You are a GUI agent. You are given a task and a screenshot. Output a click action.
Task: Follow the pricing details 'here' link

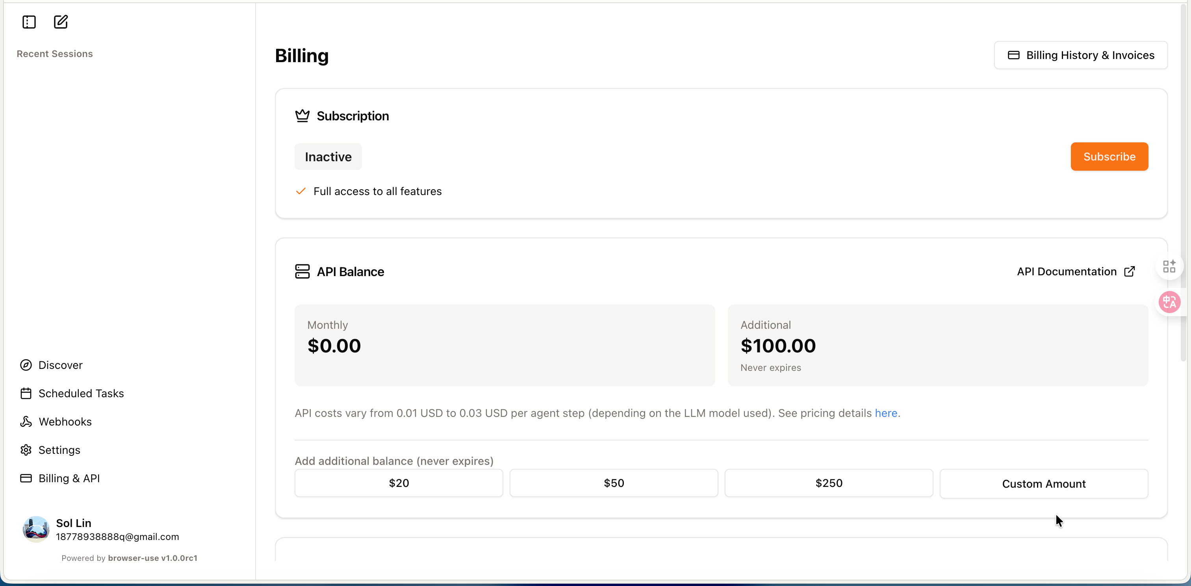click(x=886, y=413)
